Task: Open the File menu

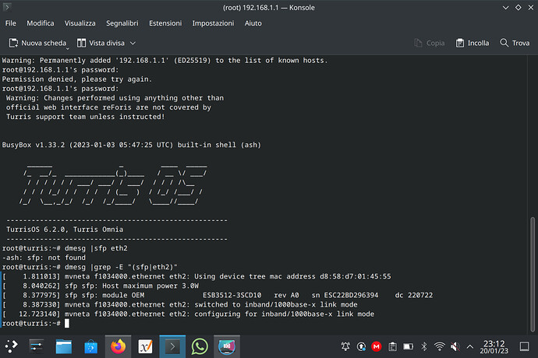Action: coord(10,23)
